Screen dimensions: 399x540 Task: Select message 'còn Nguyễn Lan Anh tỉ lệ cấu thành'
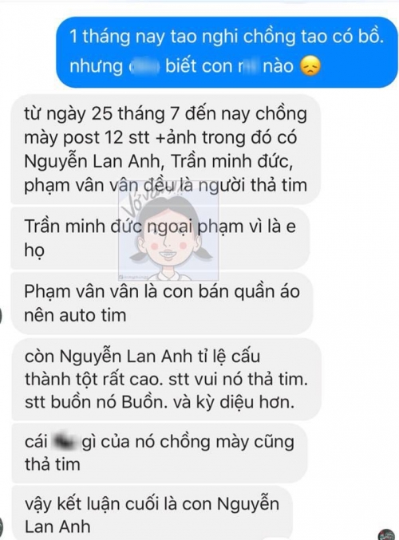click(x=167, y=379)
